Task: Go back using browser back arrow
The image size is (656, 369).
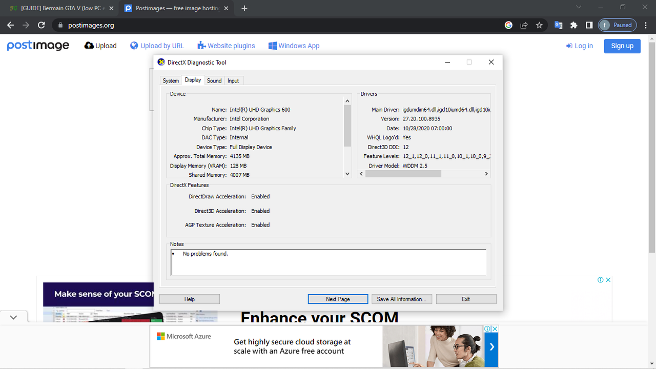Action: click(11, 25)
